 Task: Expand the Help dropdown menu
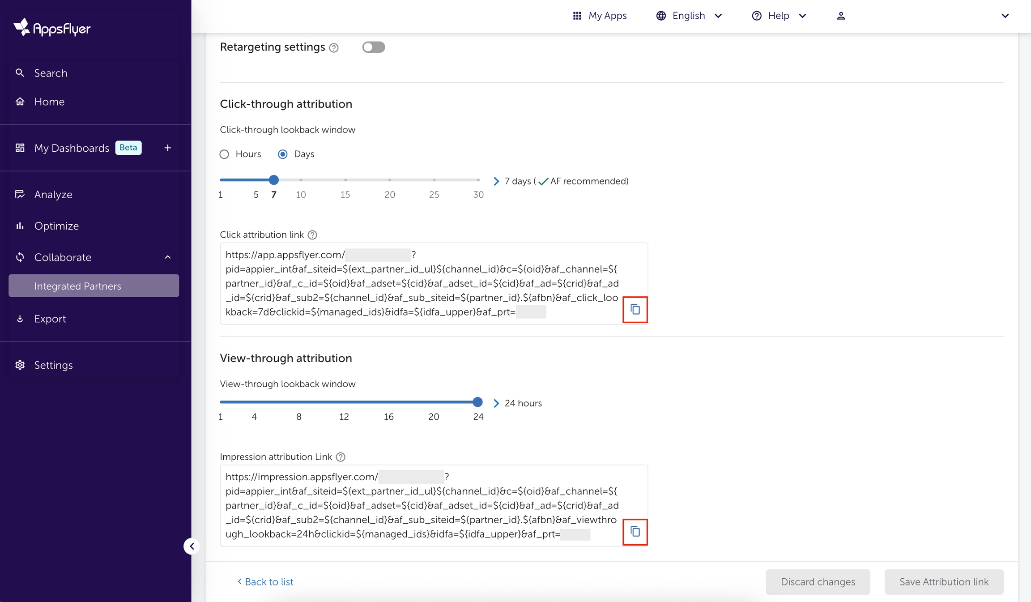779,16
